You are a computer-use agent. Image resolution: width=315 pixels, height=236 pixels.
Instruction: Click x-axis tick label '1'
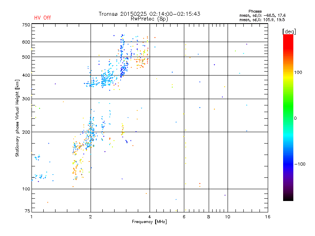click(31, 217)
